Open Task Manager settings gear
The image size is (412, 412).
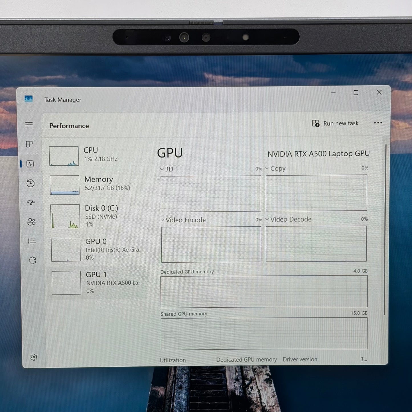coord(34,357)
